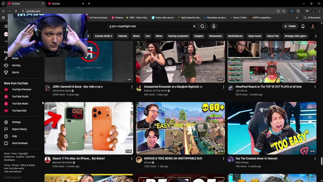323x182 pixels.
Task: Select the Deep House chip
Action: (x=255, y=36)
